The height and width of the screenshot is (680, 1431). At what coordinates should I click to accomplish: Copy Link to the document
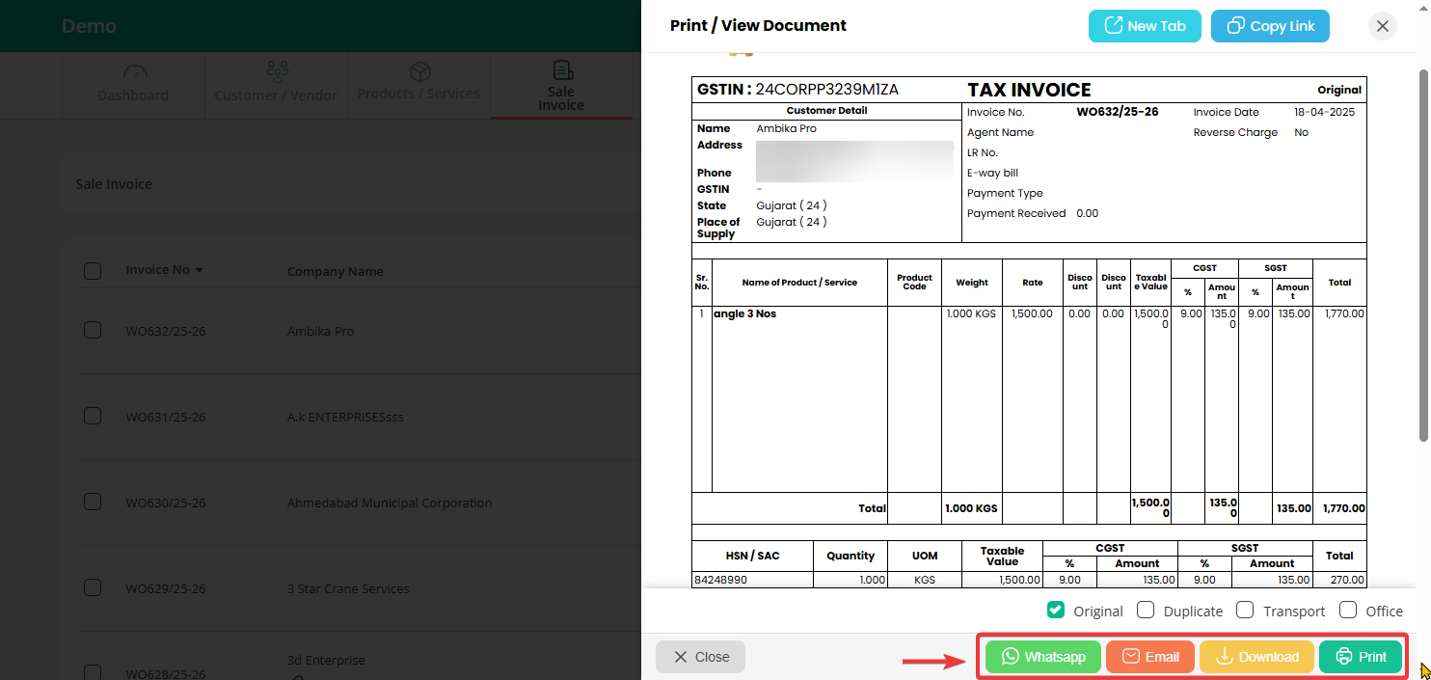pos(1270,26)
